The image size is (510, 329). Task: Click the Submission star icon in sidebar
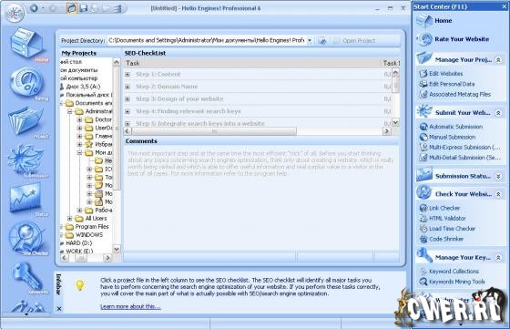click(26, 159)
